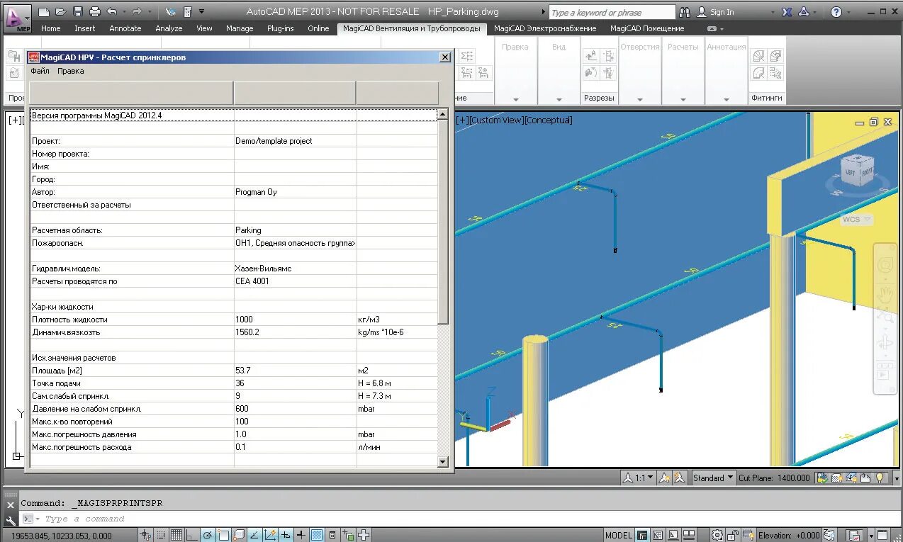The height and width of the screenshot is (542, 903).
Task: Click the Sign In link
Action: (x=722, y=12)
